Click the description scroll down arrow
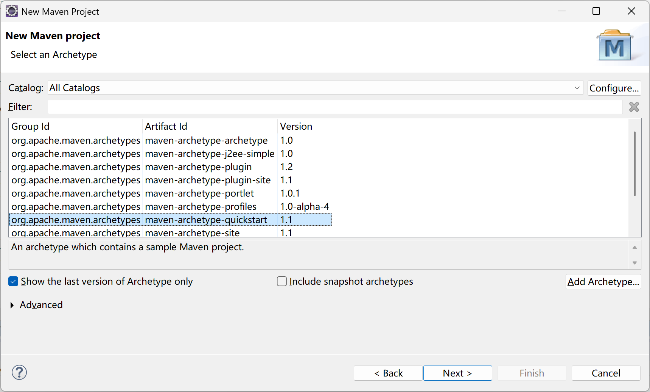650x392 pixels. pyautogui.click(x=634, y=263)
